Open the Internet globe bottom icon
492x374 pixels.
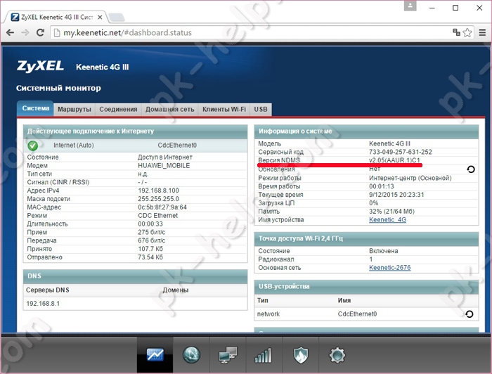pyautogui.click(x=191, y=355)
